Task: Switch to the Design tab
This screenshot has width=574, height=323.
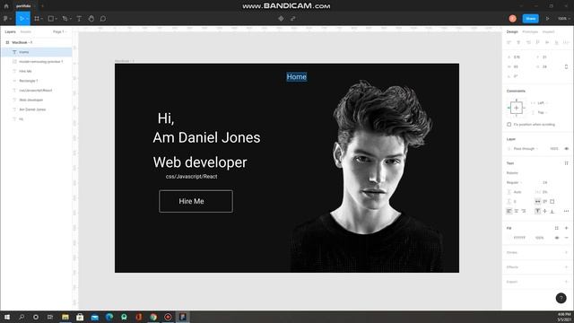Action: pyautogui.click(x=512, y=32)
